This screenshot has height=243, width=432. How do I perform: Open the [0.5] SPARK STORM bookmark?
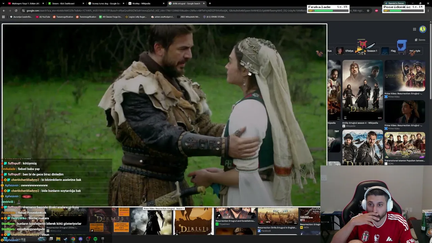(x=214, y=17)
